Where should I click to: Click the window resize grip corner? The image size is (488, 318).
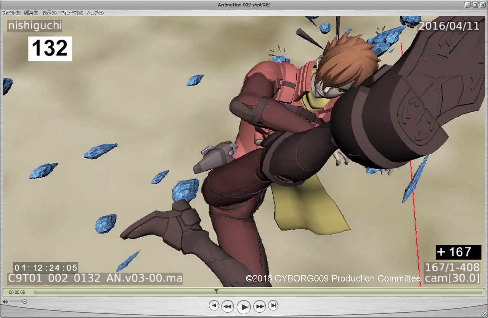point(485,315)
